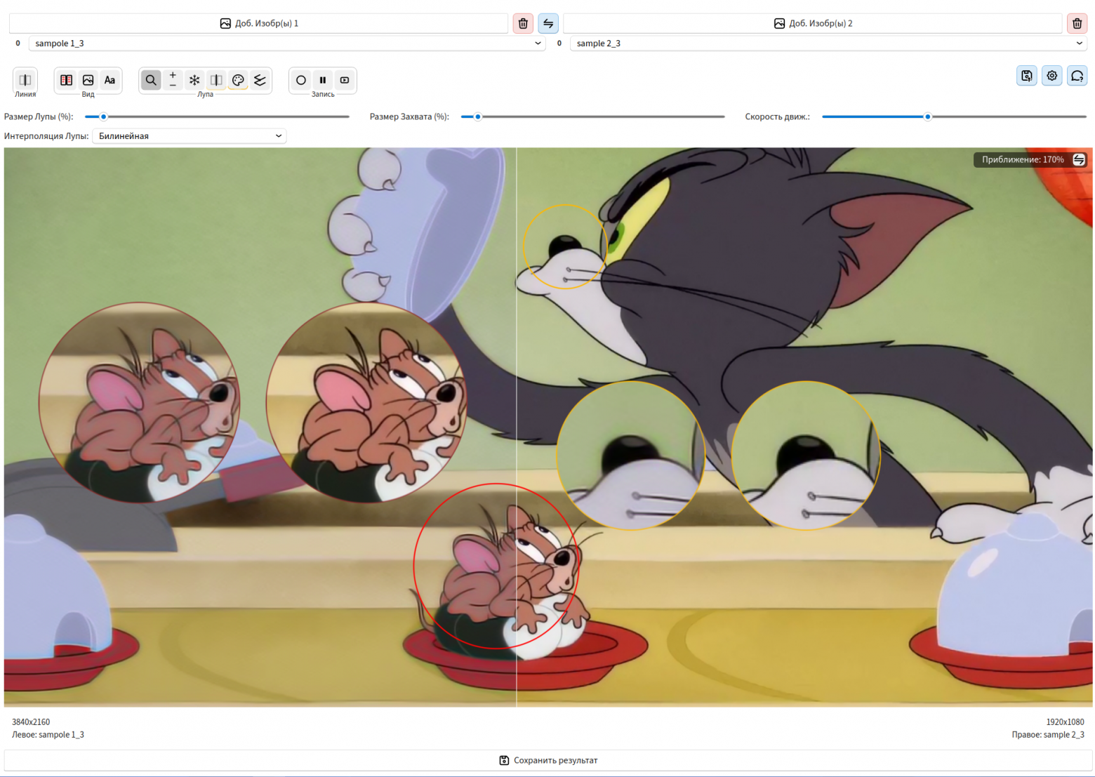Open the sampole 1_3 image dropdown

(x=287, y=44)
